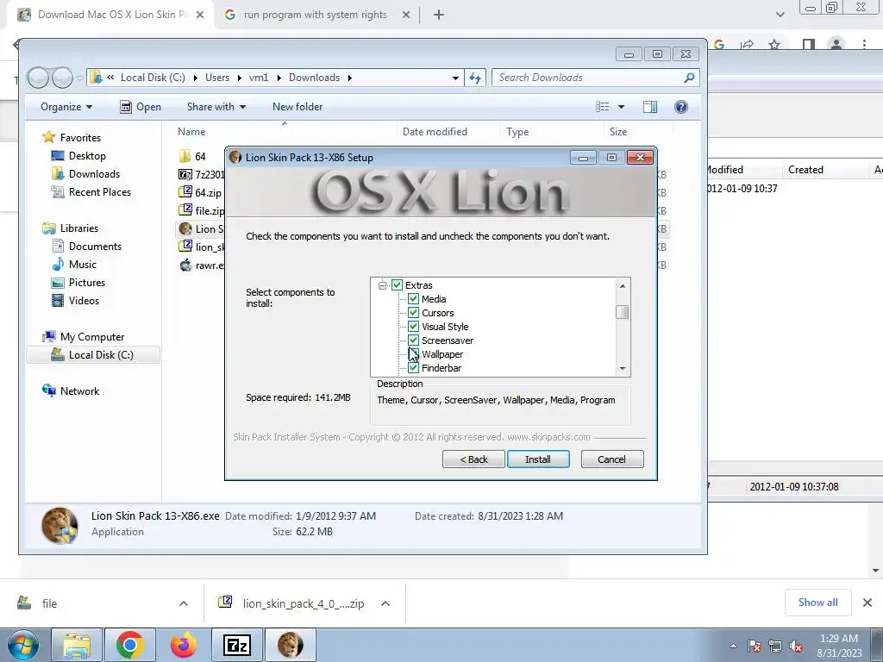Image resolution: width=883 pixels, height=662 pixels.
Task: Sort files by Date modified column
Action: 435,132
